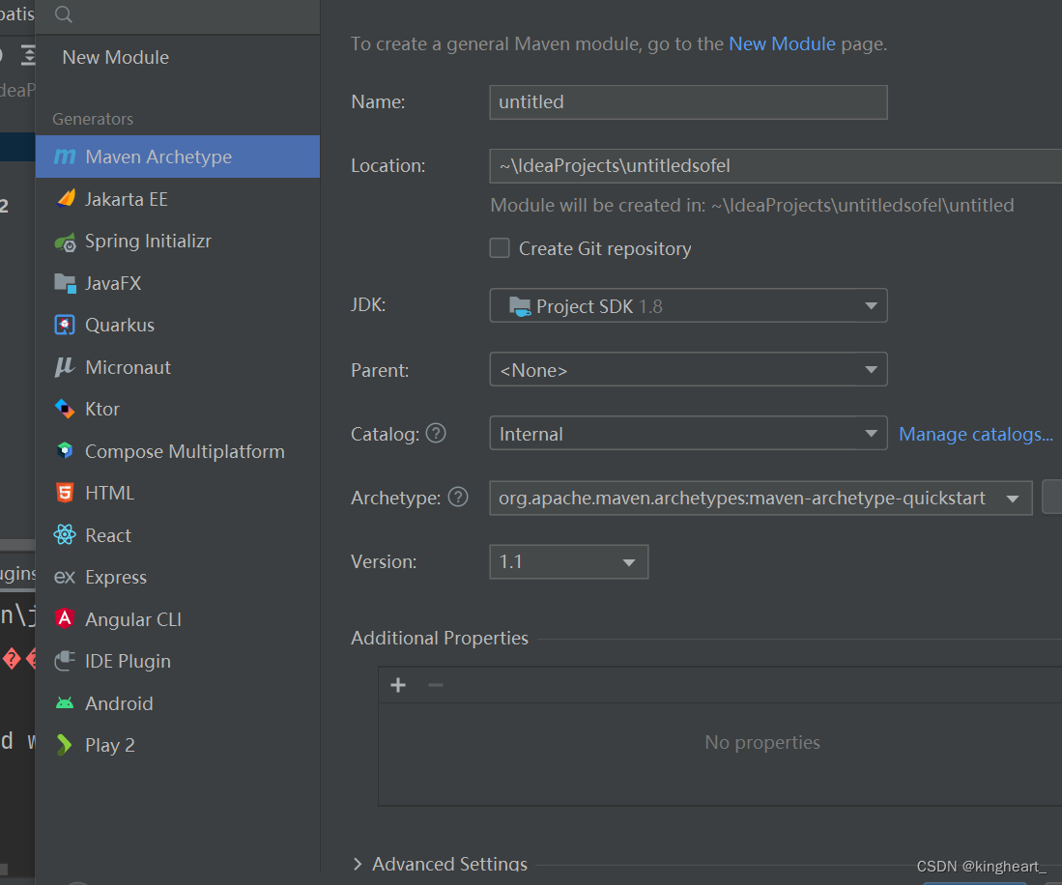
Task: Open the Version 1.1 dropdown
Action: (569, 561)
